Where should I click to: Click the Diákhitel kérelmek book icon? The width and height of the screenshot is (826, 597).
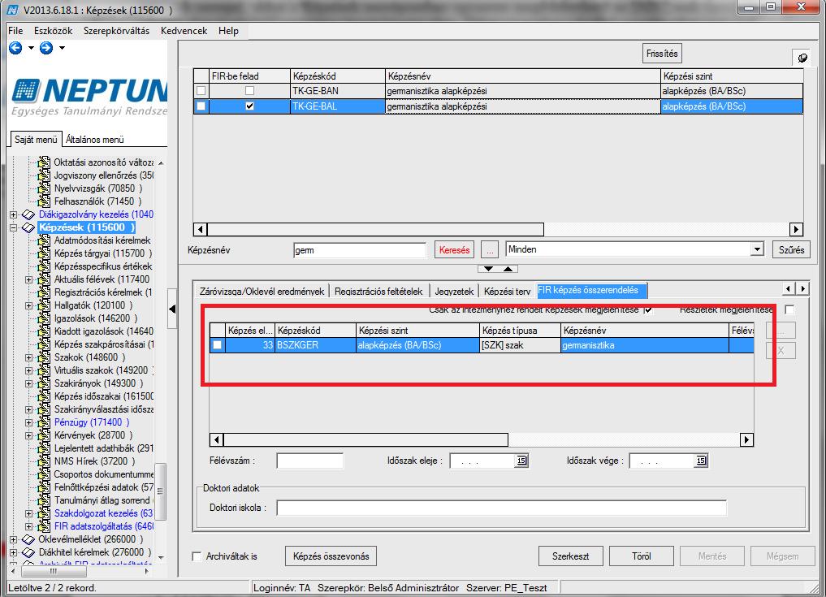click(28, 553)
